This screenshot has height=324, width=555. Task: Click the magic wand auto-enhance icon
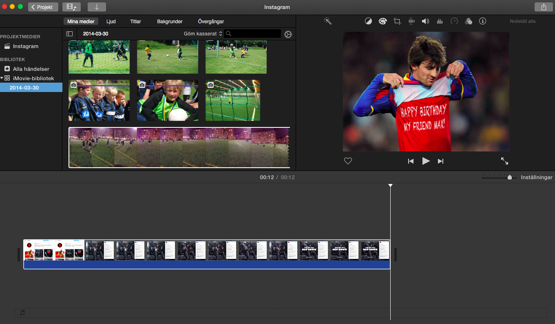[327, 21]
